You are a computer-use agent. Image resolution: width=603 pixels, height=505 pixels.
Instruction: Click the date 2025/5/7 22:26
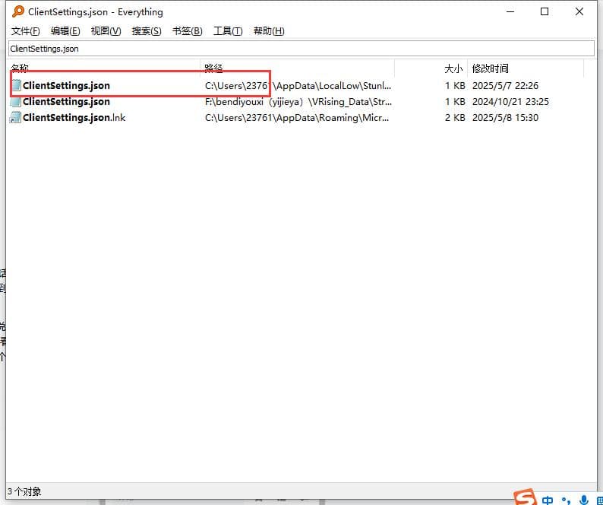pyautogui.click(x=505, y=85)
